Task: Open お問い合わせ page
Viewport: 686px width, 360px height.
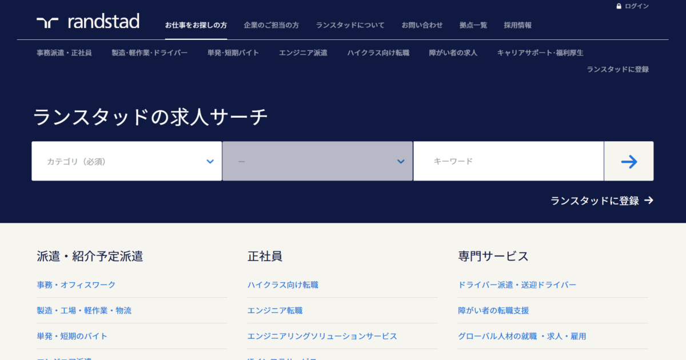Action: pyautogui.click(x=422, y=25)
